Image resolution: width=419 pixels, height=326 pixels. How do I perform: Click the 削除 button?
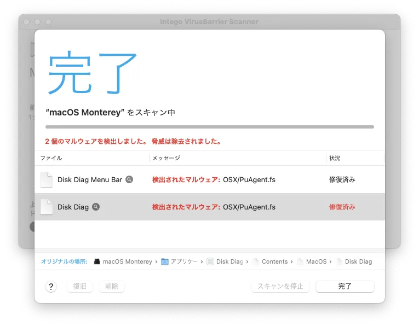pyautogui.click(x=112, y=287)
